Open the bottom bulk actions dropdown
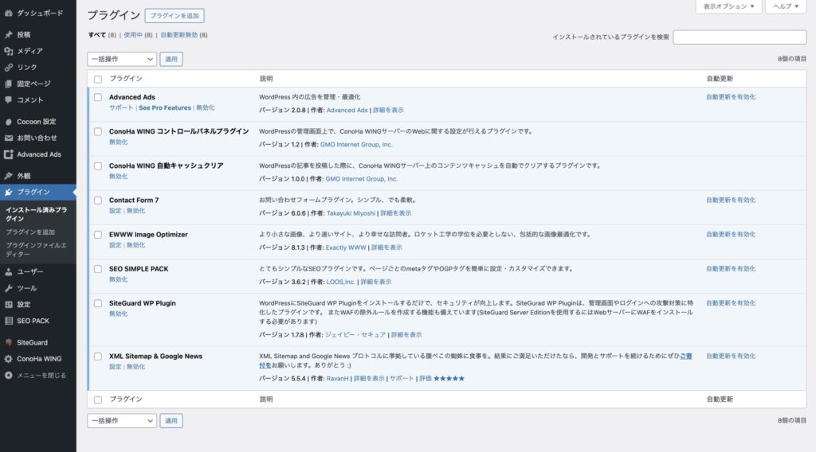The width and height of the screenshot is (816, 452). (122, 421)
